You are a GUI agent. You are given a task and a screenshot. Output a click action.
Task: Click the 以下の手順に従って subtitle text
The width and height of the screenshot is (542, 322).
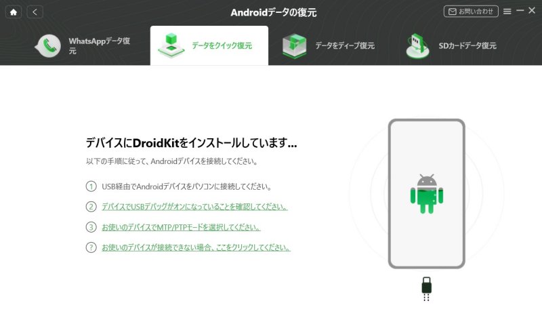171,161
